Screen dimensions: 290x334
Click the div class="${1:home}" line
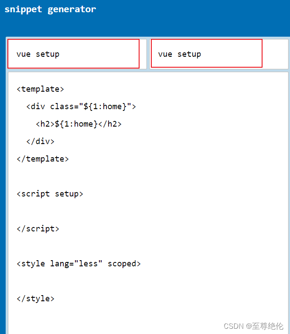click(81, 107)
